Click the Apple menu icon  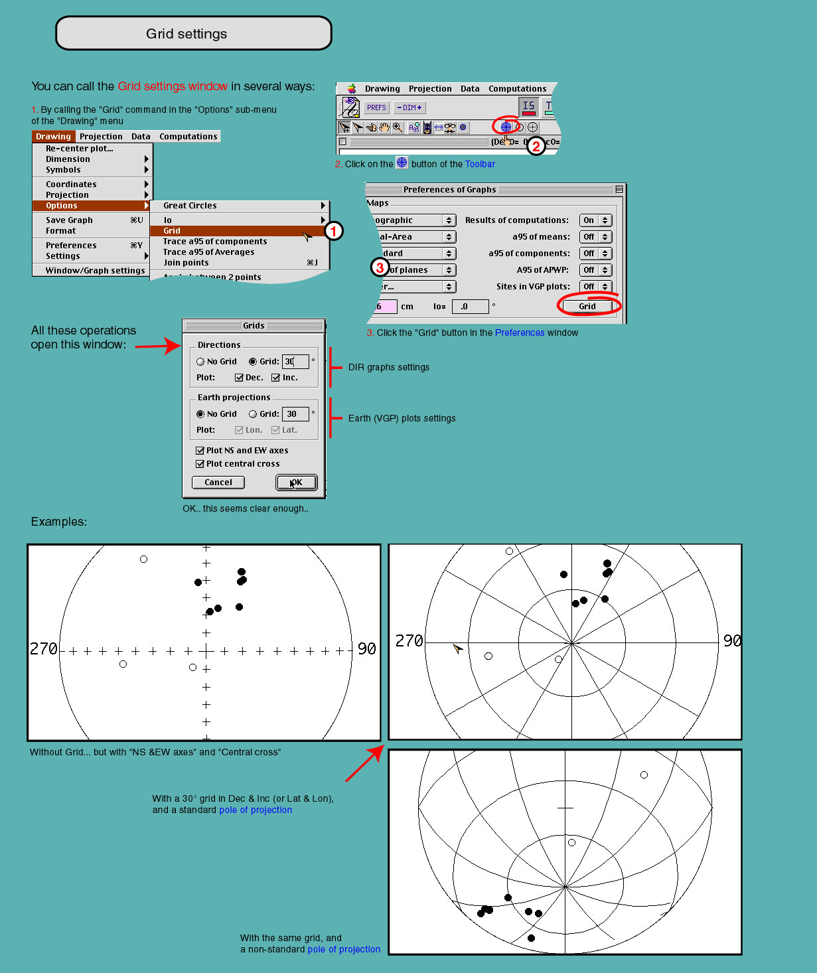352,88
